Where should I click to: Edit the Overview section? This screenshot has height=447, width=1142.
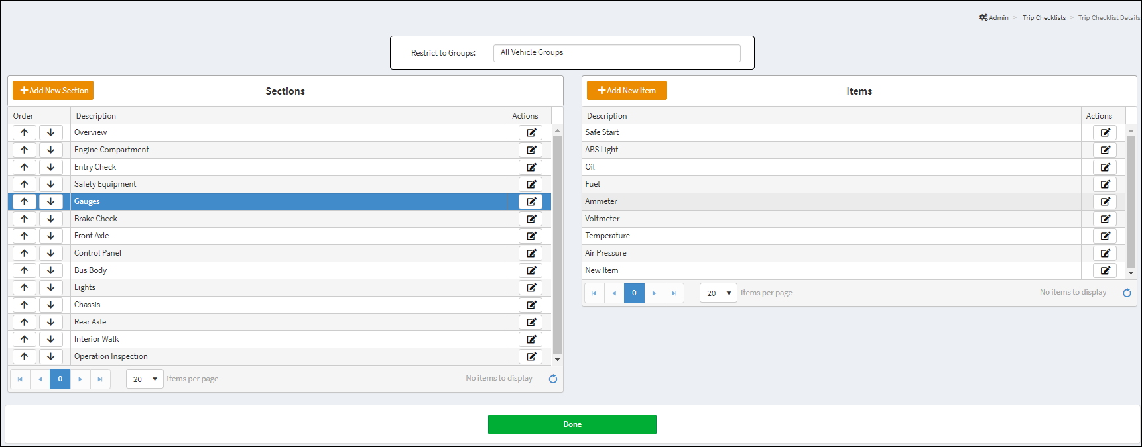click(531, 132)
